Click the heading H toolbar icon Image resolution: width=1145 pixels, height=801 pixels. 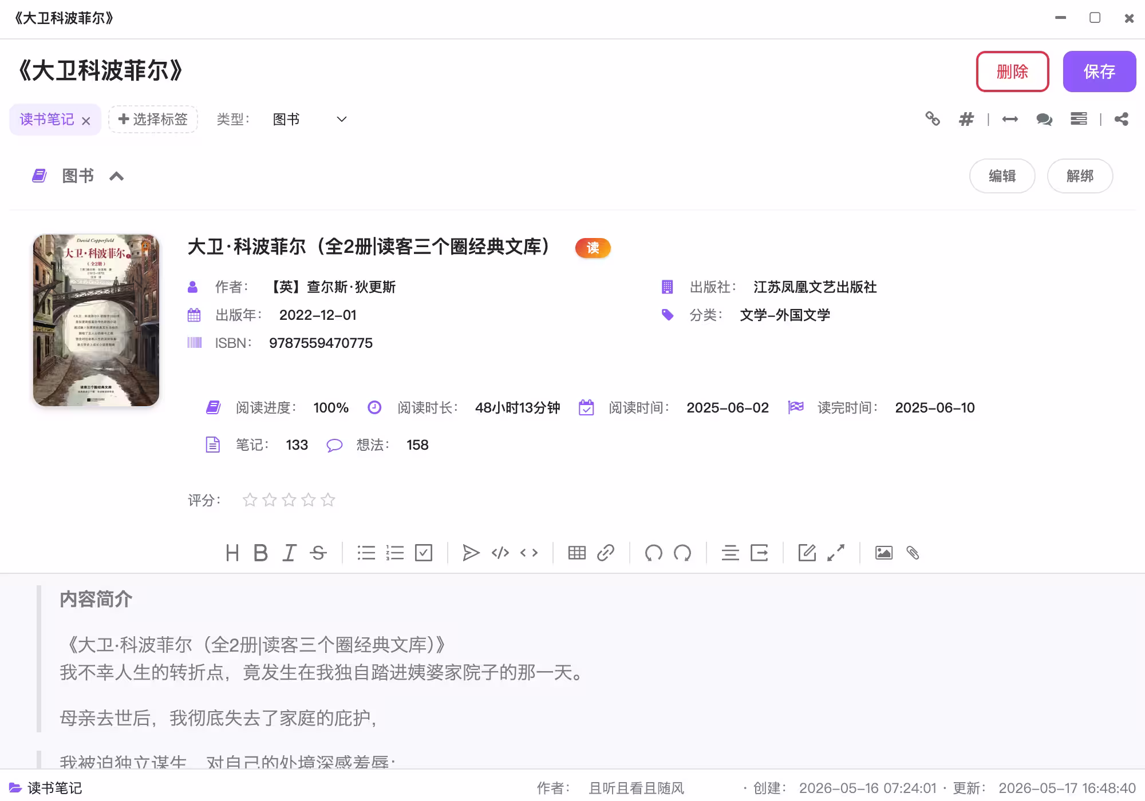(x=232, y=553)
